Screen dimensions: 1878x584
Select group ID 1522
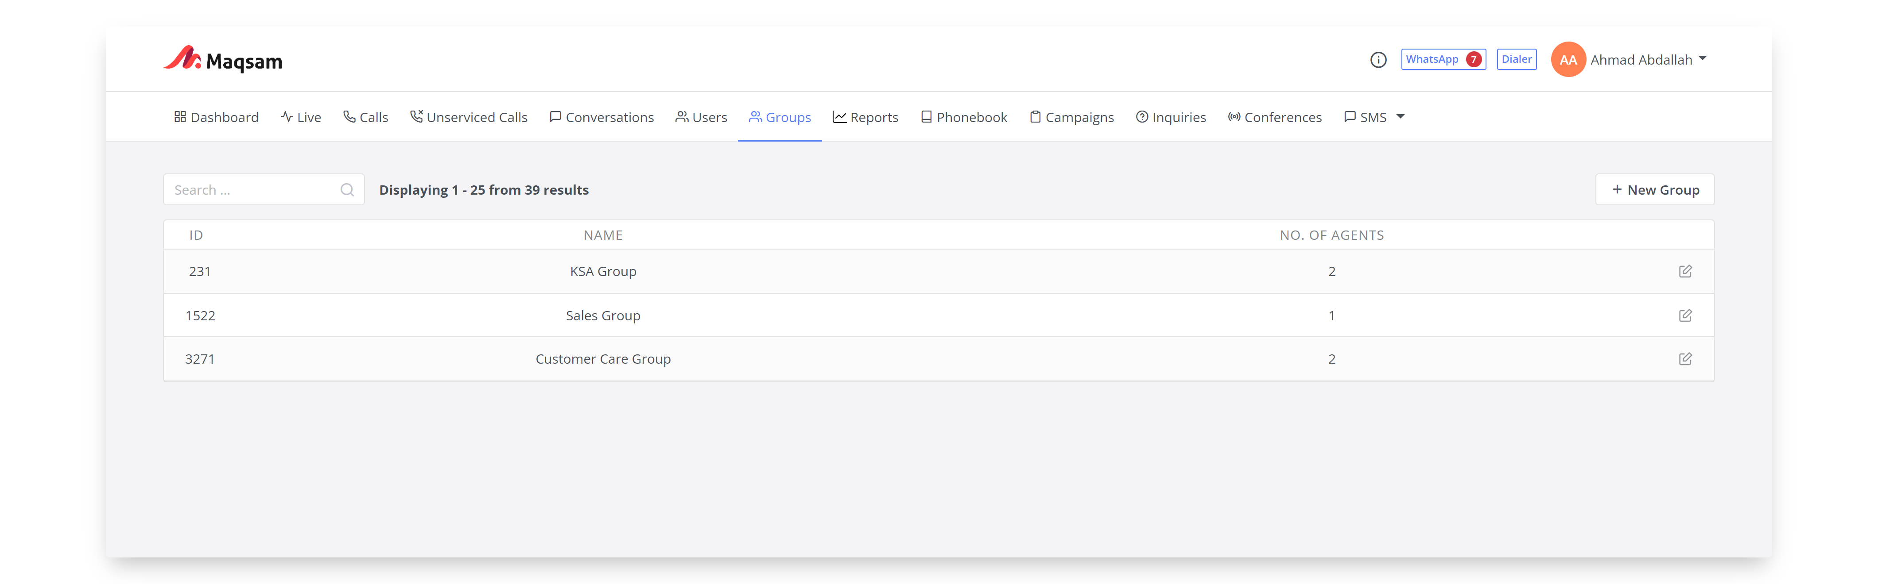tap(200, 315)
